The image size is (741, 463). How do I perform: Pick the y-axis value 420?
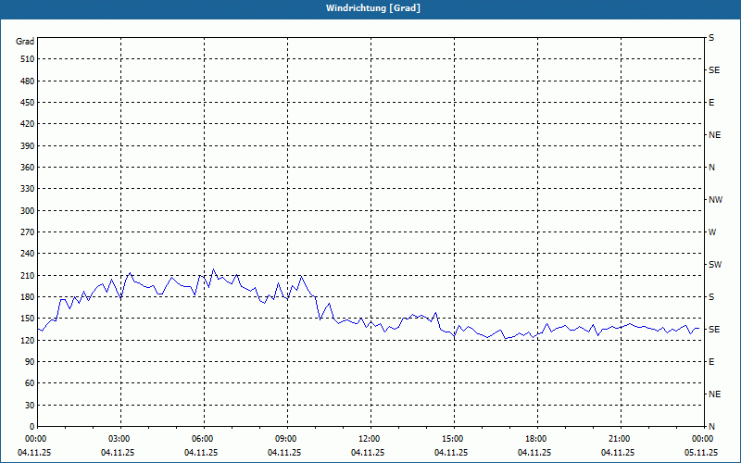click(x=28, y=124)
